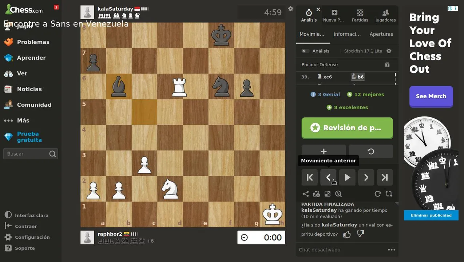This screenshot has height=262, width=464.
Task: Click the magnifier explorer icon
Action: coord(338,194)
